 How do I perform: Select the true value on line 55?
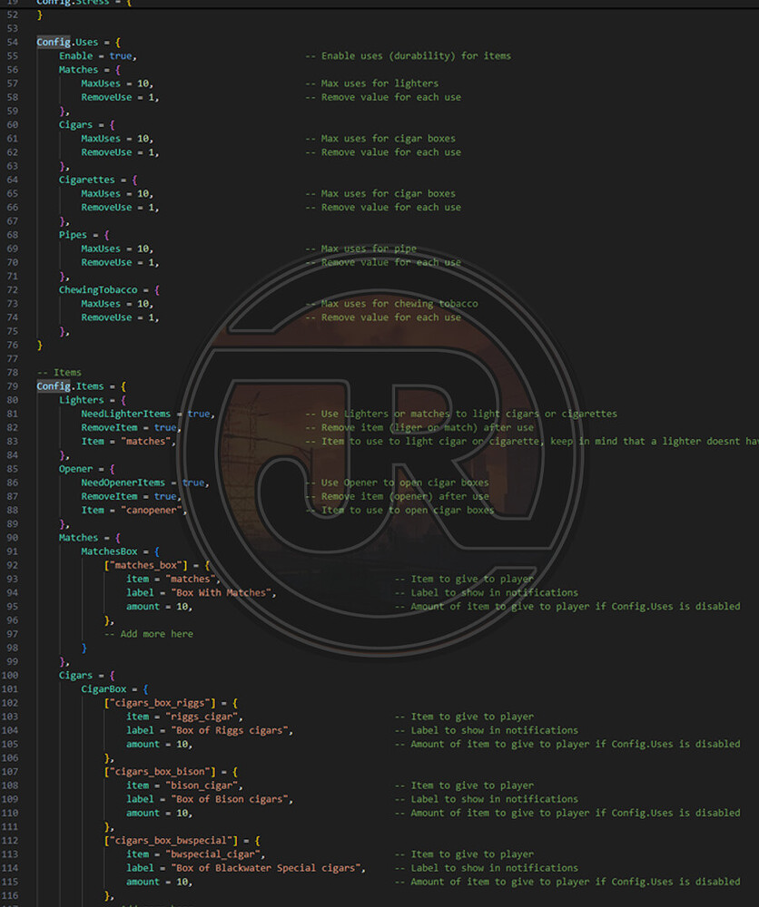(x=121, y=56)
